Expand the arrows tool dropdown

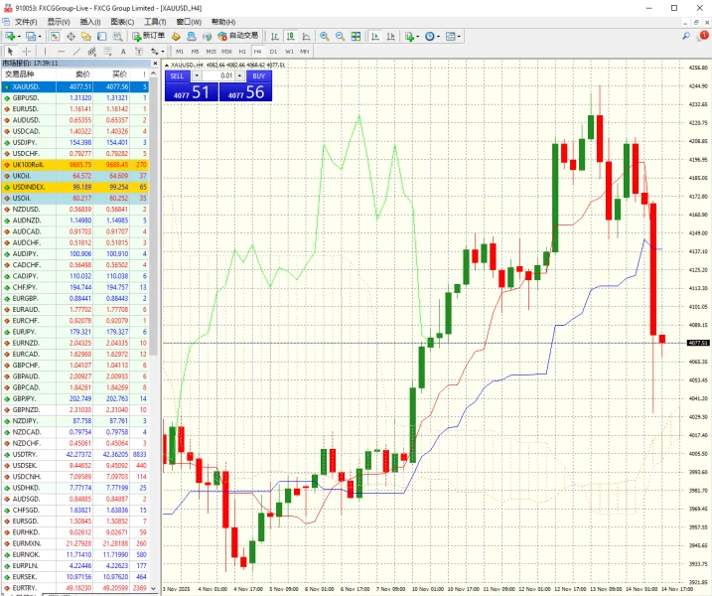pyautogui.click(x=163, y=52)
